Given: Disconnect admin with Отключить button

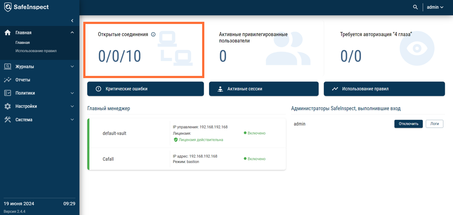Looking at the screenshot, I should point(409,124).
